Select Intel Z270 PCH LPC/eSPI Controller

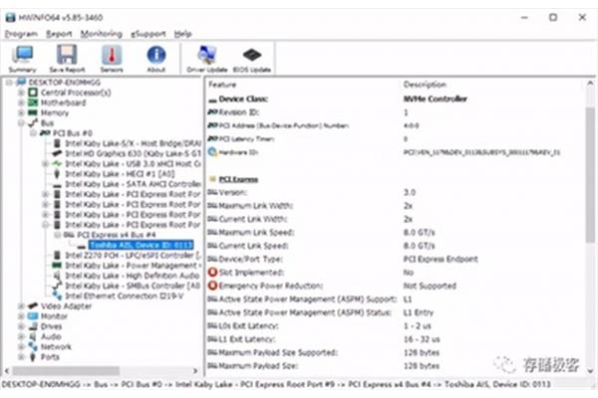(134, 255)
